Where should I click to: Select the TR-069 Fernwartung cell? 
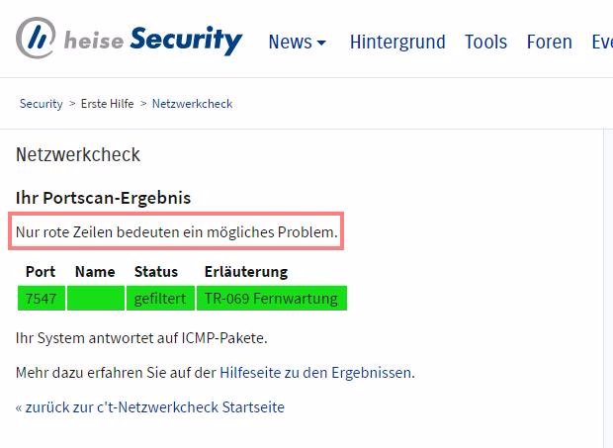pos(271,298)
